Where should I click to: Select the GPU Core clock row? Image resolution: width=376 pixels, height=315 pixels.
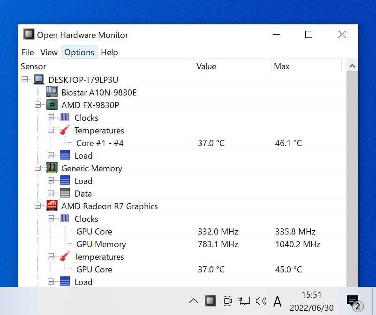click(182, 232)
